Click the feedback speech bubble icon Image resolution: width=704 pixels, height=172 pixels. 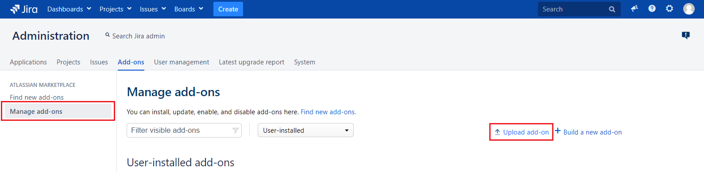click(686, 35)
